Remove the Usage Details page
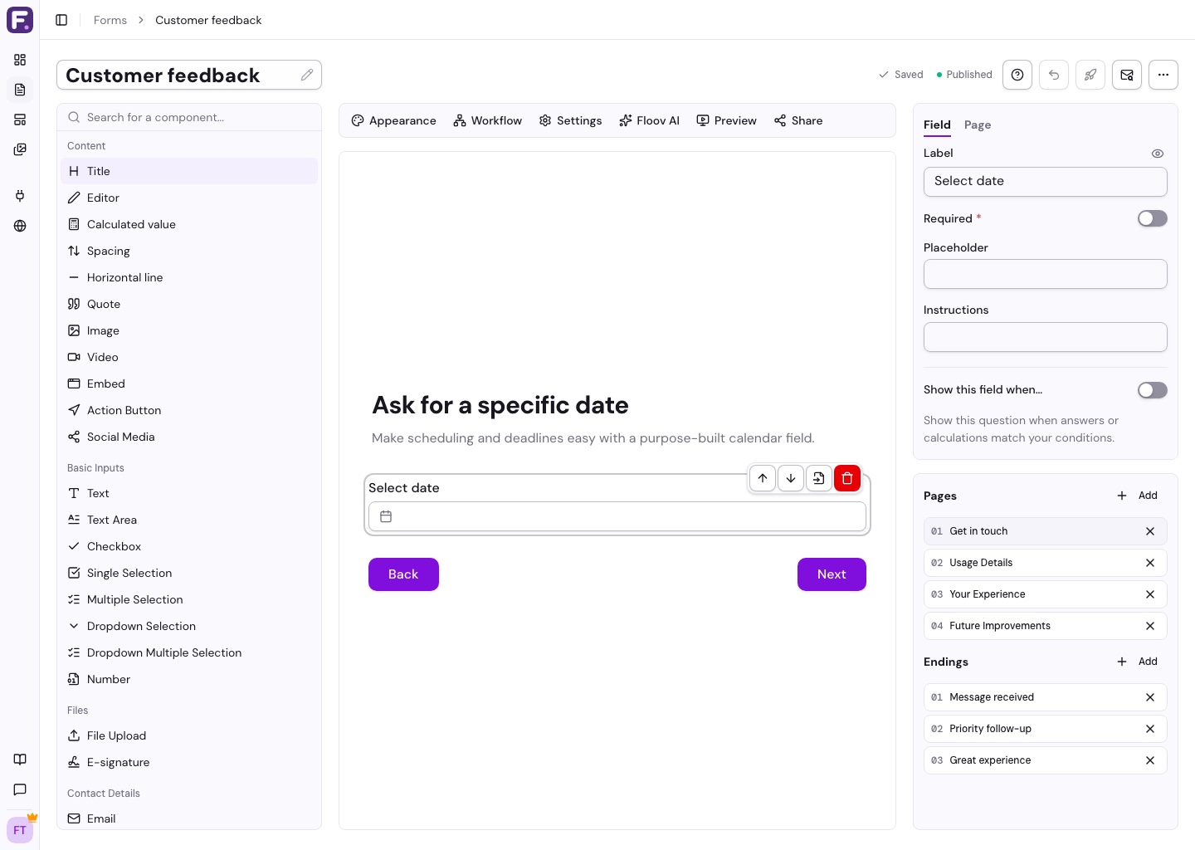Viewport: 1195px width, 850px height. pyautogui.click(x=1150, y=563)
